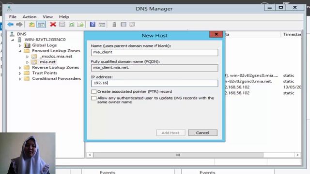Click the Export list toolbar icon
Image resolution: width=310 pixels, height=174 pixels.
[80, 25]
